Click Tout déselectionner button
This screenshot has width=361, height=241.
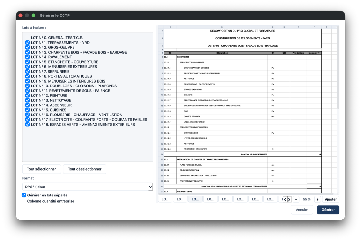(x=84, y=169)
